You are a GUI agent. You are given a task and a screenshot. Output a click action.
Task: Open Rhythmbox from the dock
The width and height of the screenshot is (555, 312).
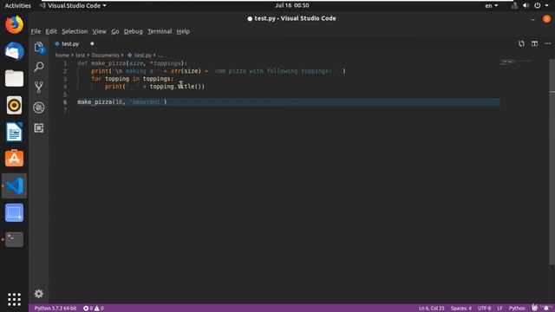(x=14, y=105)
